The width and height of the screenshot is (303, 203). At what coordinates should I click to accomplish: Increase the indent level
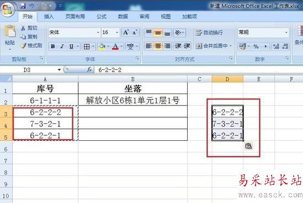187,46
